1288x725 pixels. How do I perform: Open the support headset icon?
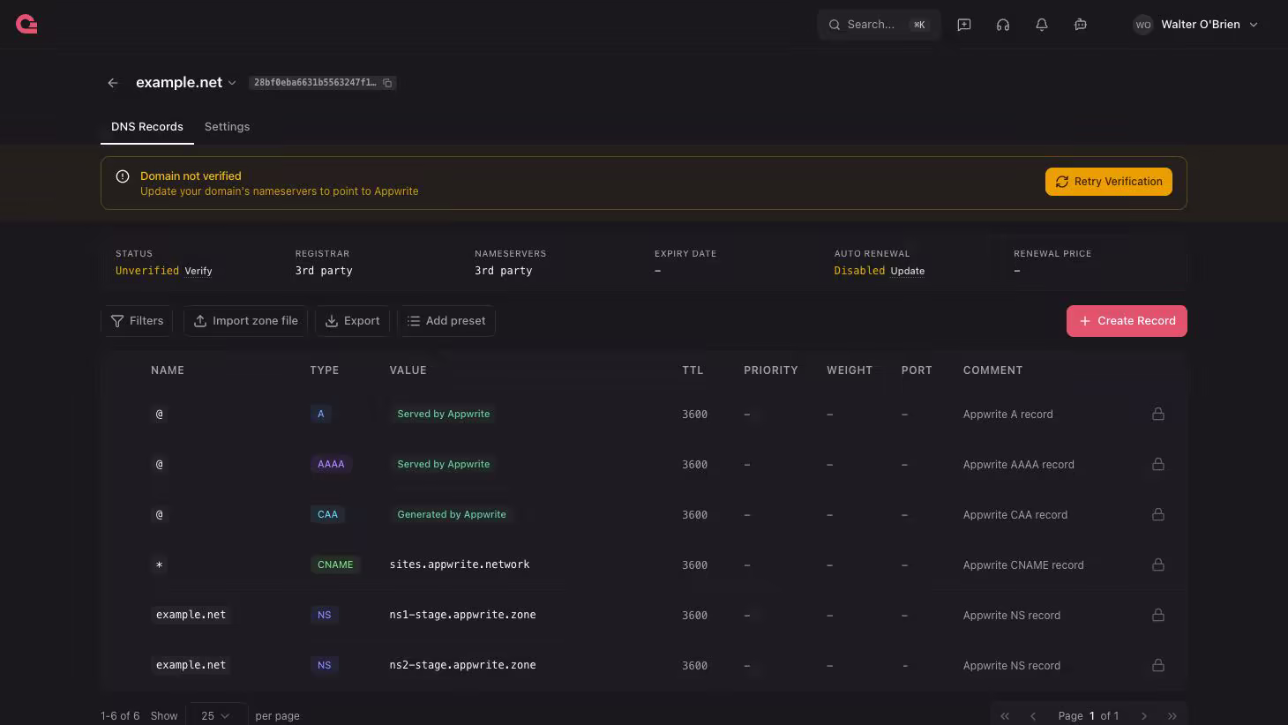pyautogui.click(x=1003, y=25)
